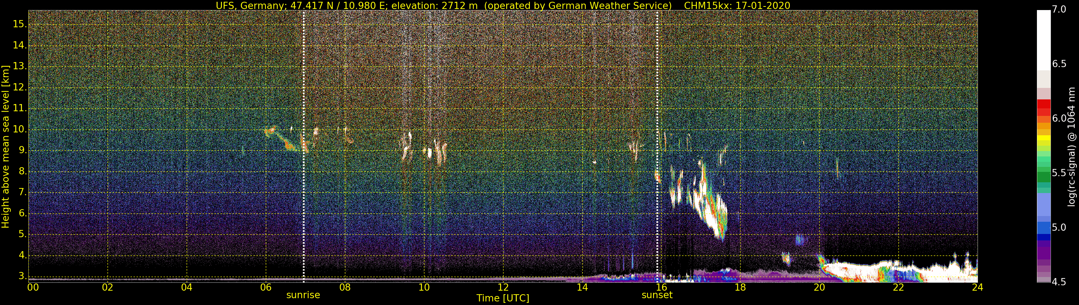The width and height of the screenshot is (1079, 305).
Task: Click the '13.' height tick label
Action: coord(20,66)
